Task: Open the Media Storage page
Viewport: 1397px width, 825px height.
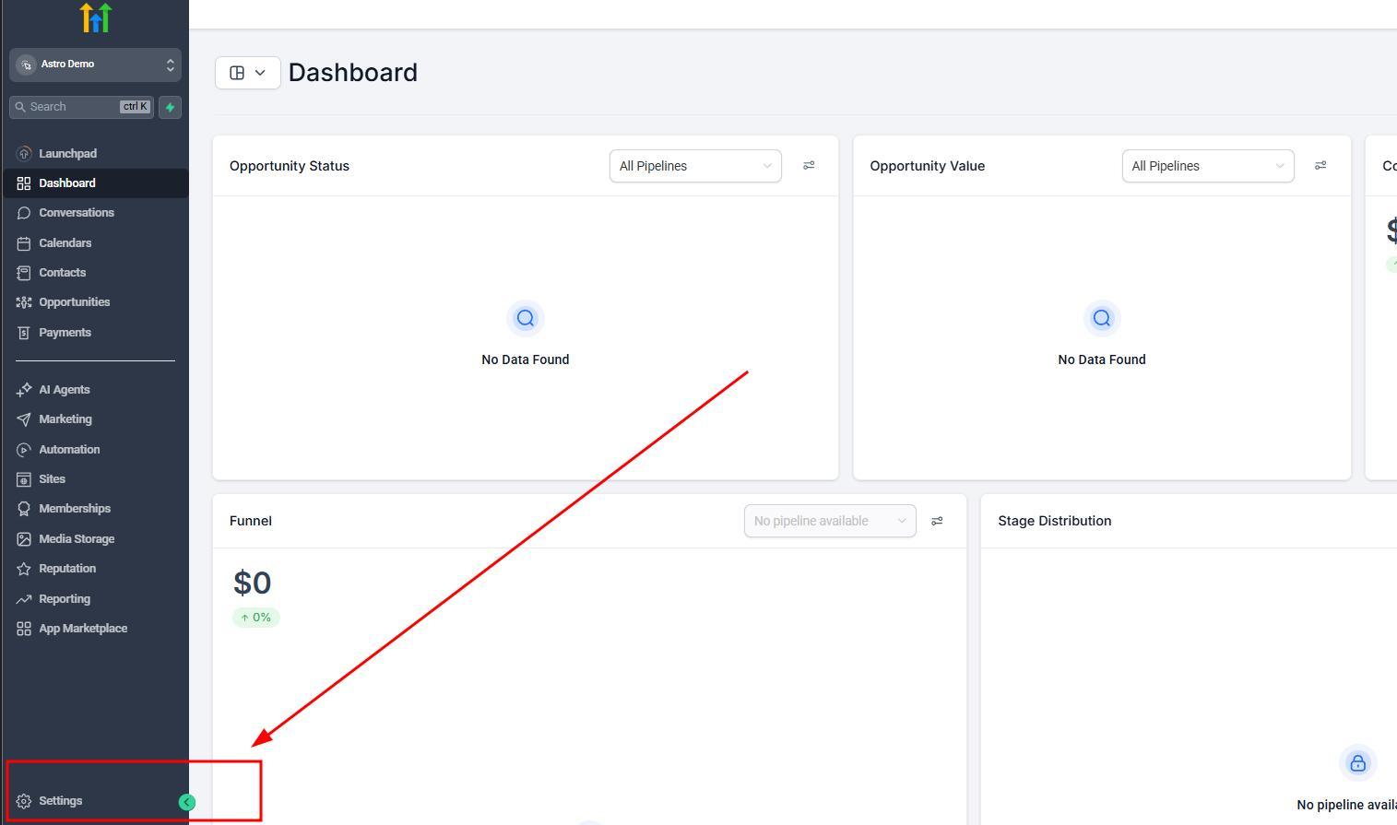Action: tap(76, 539)
